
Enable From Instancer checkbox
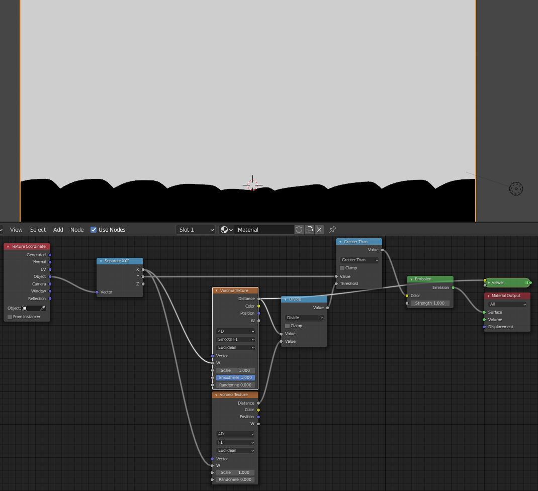click(10, 317)
